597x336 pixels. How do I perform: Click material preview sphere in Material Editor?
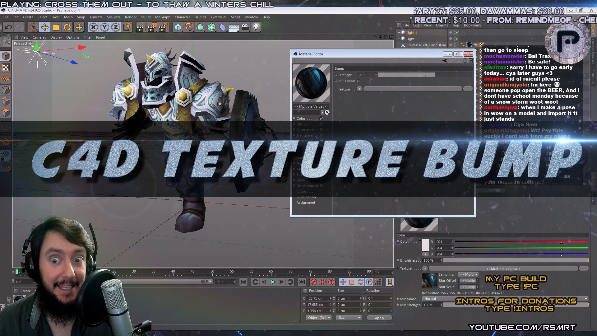coord(311,83)
